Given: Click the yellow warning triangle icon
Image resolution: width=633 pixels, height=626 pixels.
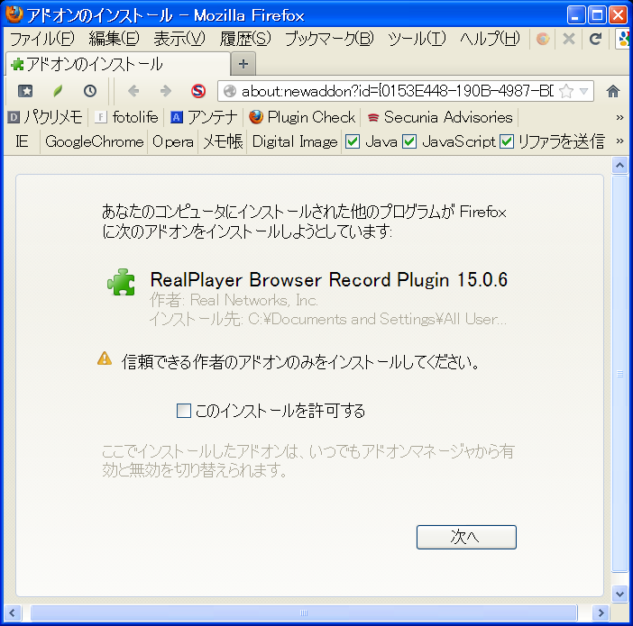Looking at the screenshot, I should [105, 358].
